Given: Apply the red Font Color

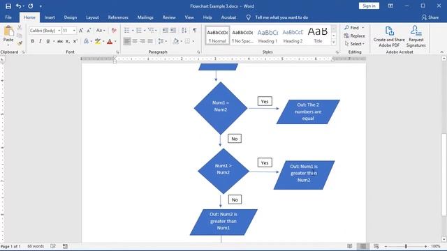Looking at the screenshot, I should click(x=110, y=42).
